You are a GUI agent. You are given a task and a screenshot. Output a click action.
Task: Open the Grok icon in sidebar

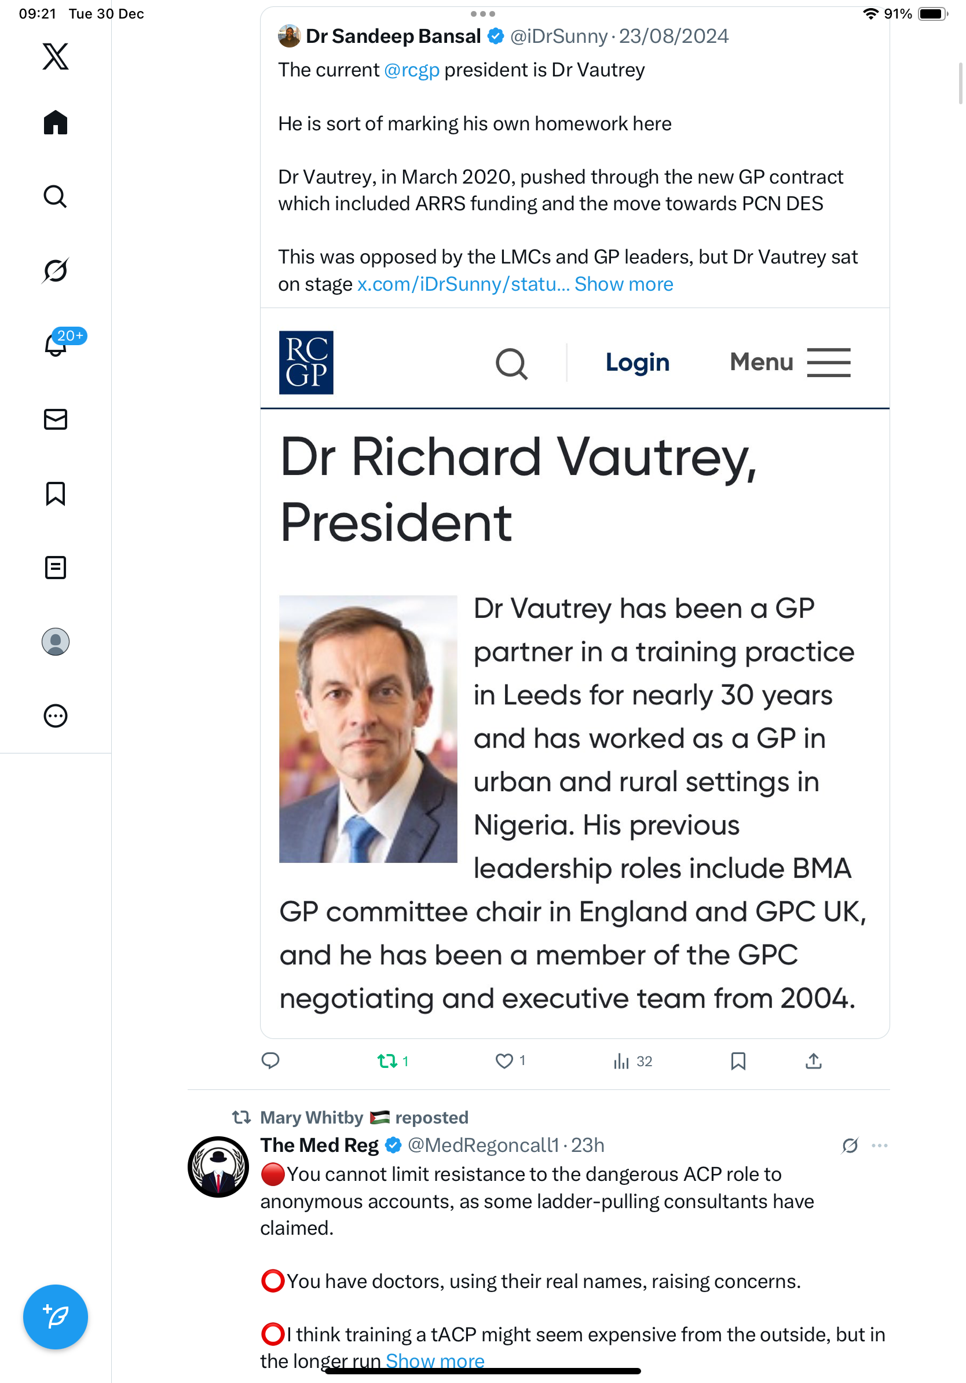coord(56,270)
